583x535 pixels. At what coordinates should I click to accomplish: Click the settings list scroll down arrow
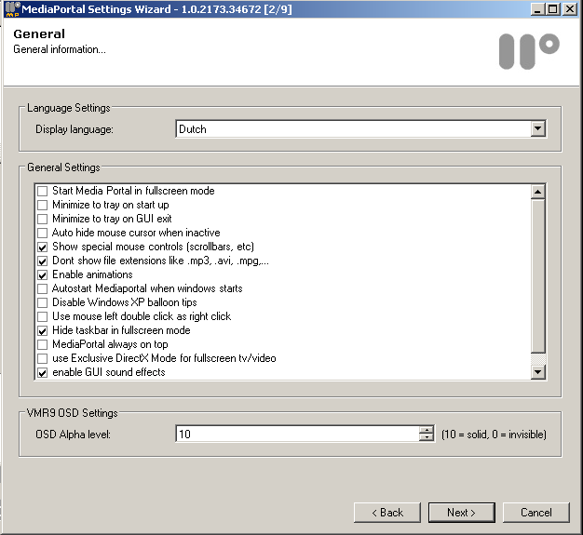pyautogui.click(x=538, y=371)
